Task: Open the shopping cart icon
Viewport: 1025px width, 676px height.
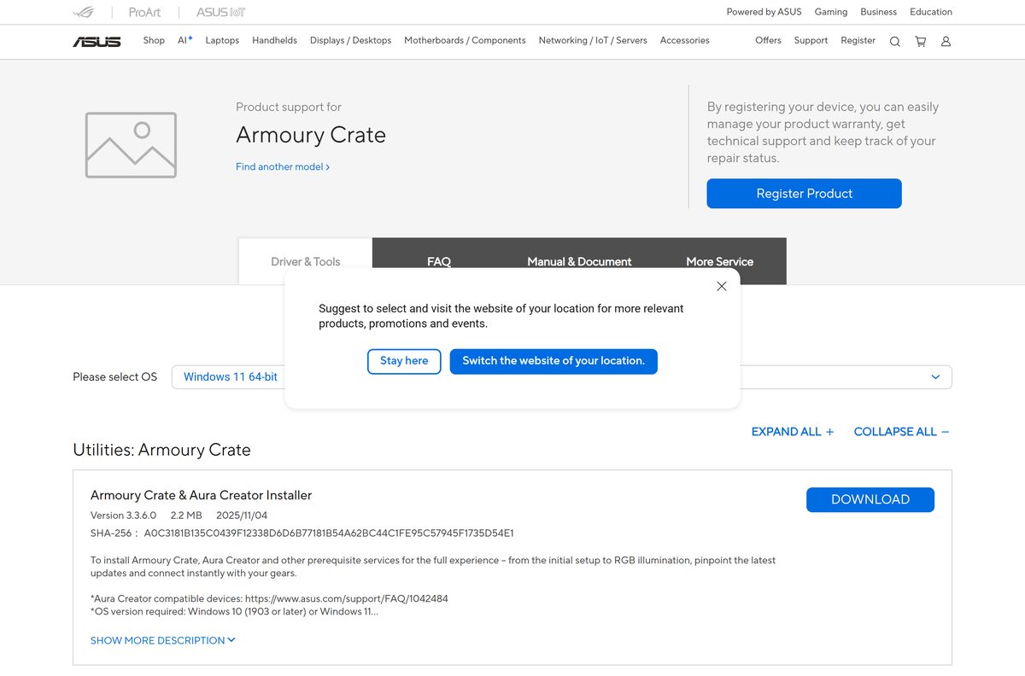Action: pyautogui.click(x=920, y=41)
